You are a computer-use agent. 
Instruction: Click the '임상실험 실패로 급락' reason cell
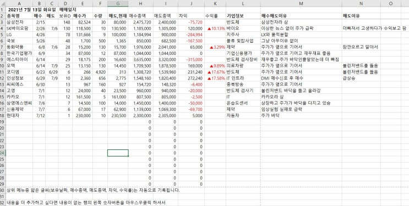tap(301, 109)
